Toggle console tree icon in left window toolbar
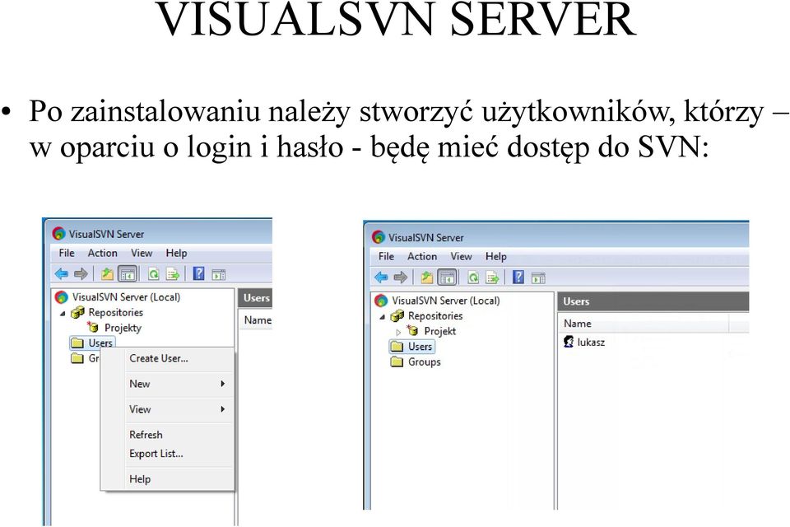790x527 pixels. point(128,274)
